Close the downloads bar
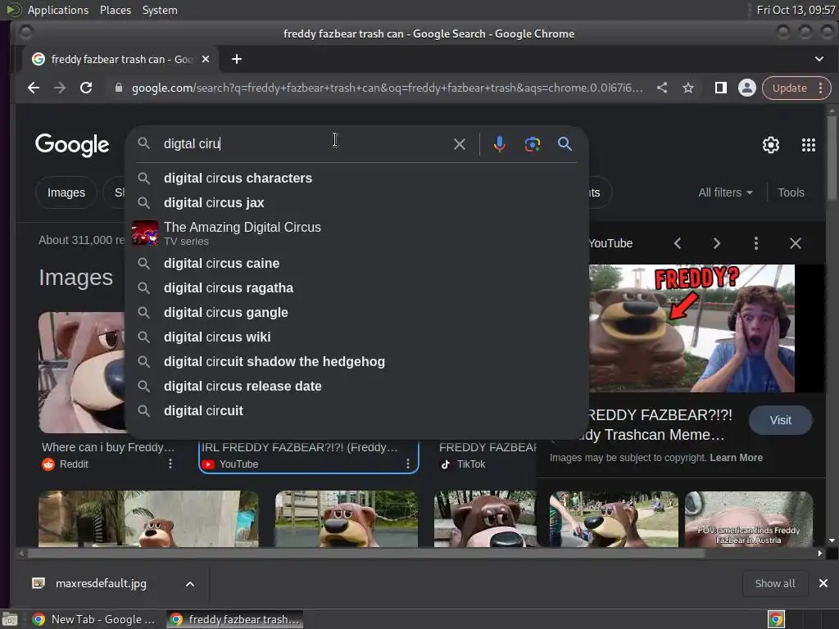This screenshot has height=629, width=839. (823, 583)
